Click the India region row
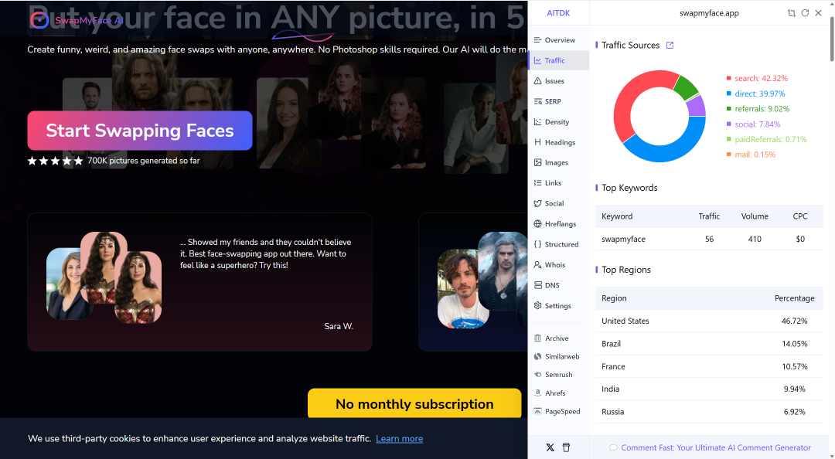Screen dimensions: 835x459 click(x=709, y=389)
